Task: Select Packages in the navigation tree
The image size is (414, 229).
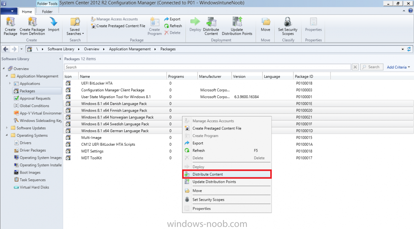Action: coord(37,91)
